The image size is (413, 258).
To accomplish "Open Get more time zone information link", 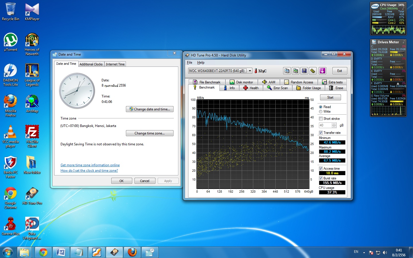I will click(90, 165).
